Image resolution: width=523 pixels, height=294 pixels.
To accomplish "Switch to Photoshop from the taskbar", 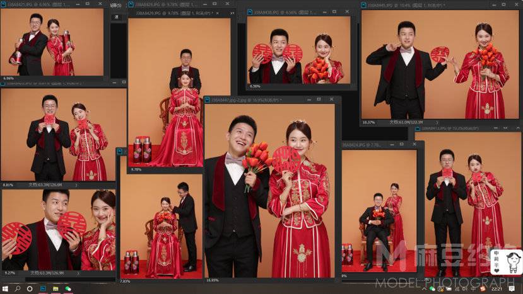I will 43,289.
